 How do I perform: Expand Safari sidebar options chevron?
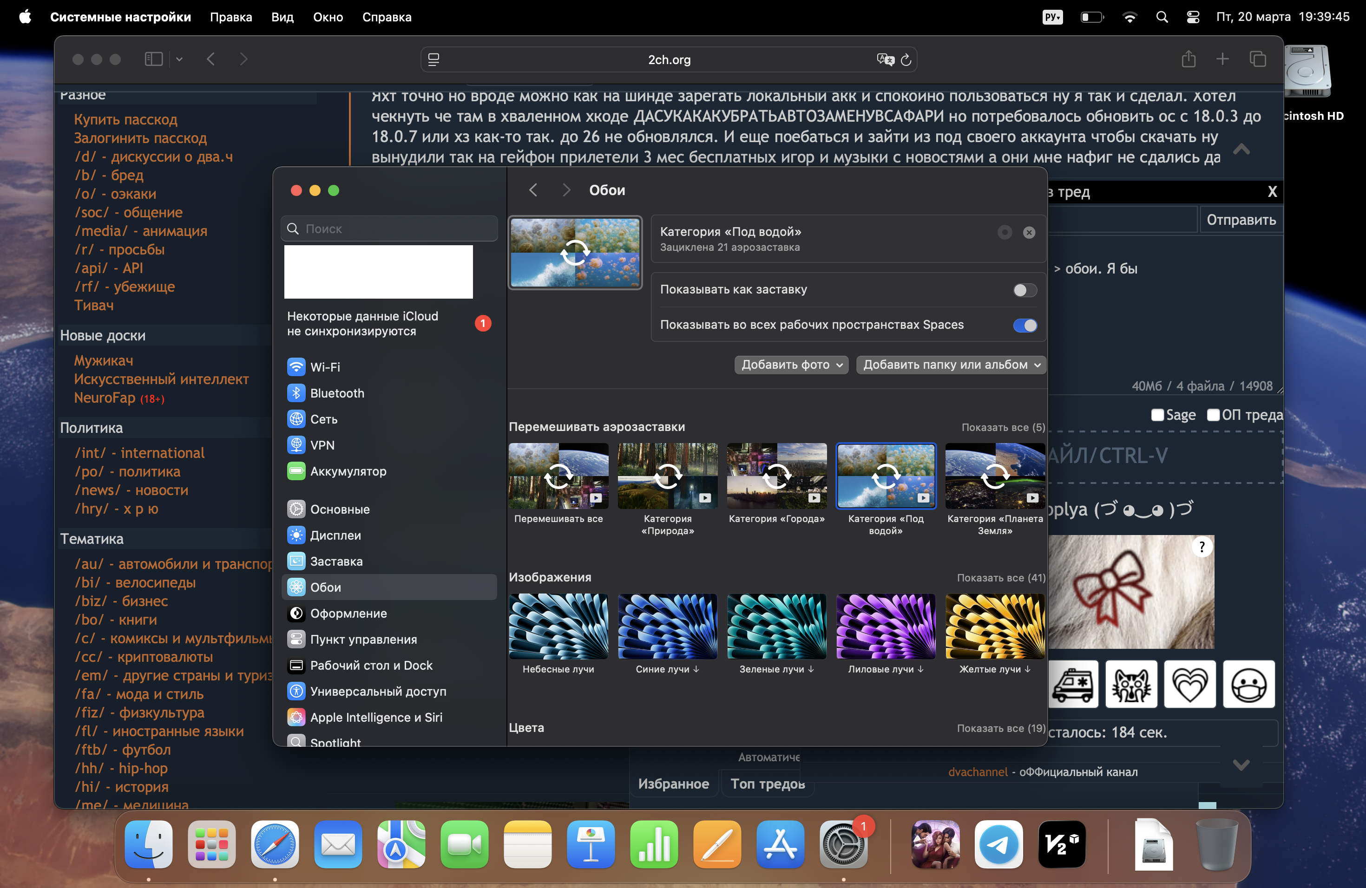tap(179, 59)
